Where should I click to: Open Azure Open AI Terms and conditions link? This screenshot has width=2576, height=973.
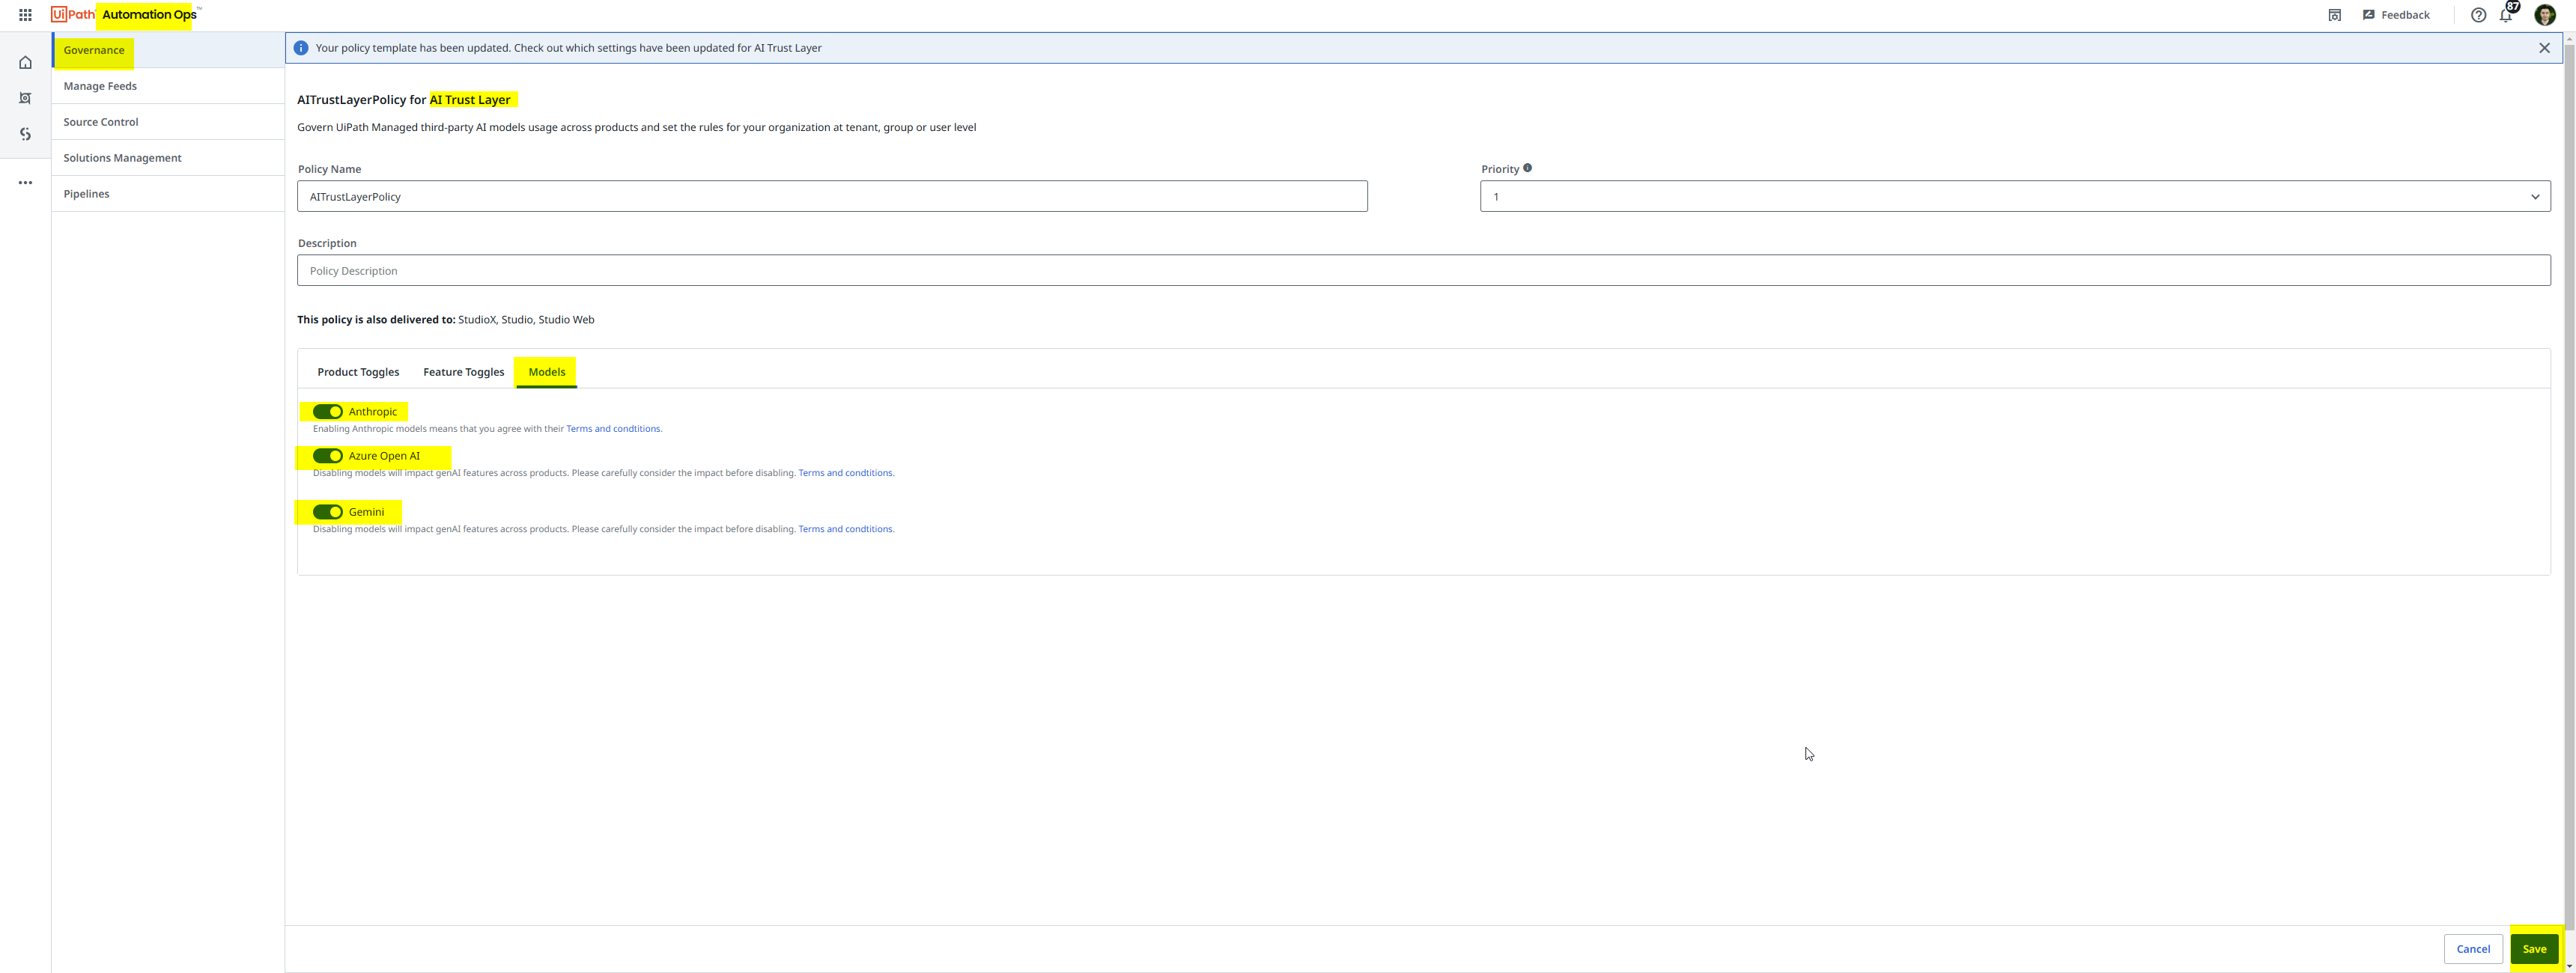coord(845,473)
